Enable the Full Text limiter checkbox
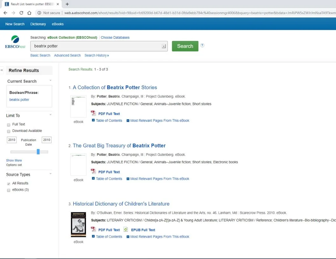The width and height of the screenshot is (336, 259). pos(9,125)
